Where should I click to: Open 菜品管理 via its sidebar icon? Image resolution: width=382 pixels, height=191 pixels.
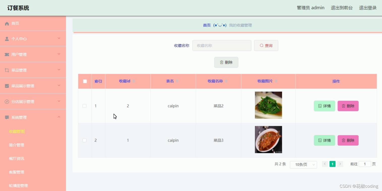coord(6,70)
